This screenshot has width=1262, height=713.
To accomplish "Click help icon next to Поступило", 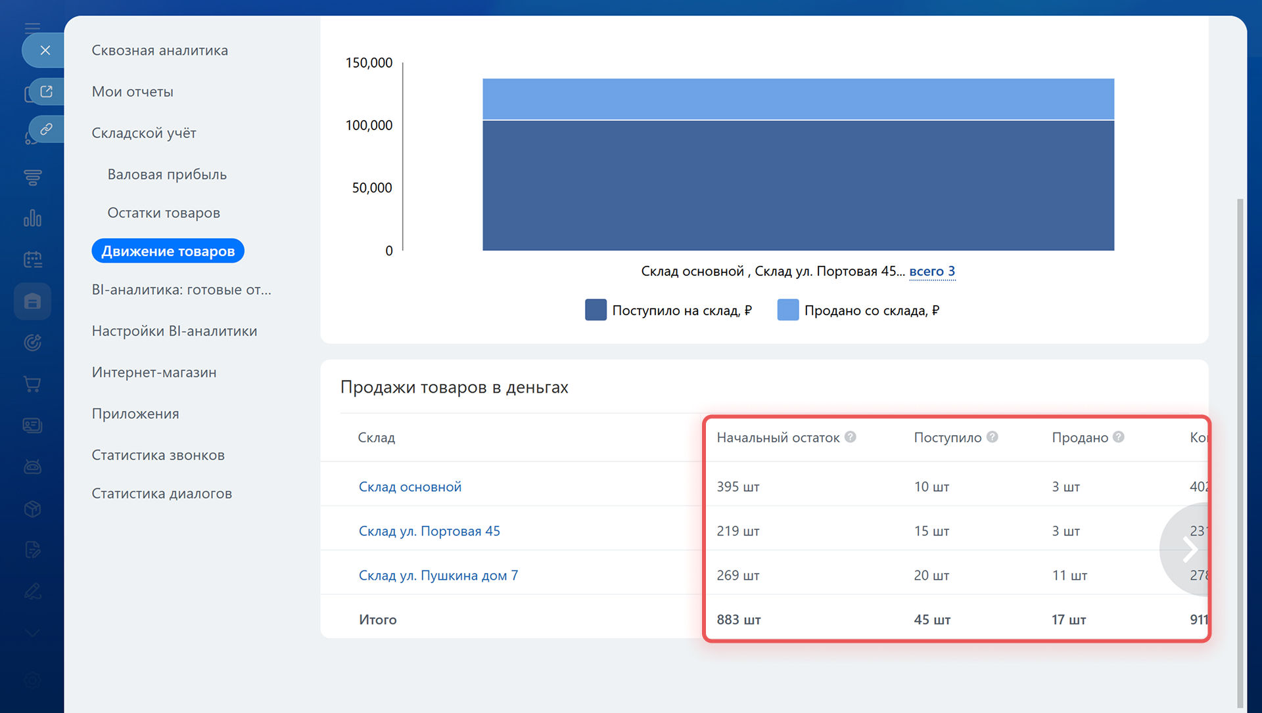I will [x=992, y=437].
